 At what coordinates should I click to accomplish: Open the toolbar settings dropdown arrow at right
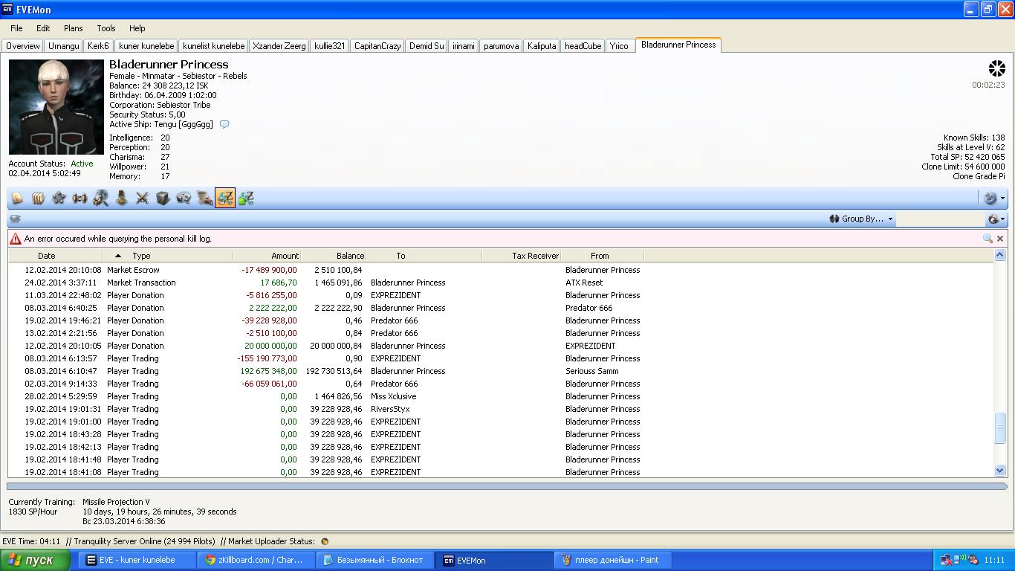[1002, 199]
